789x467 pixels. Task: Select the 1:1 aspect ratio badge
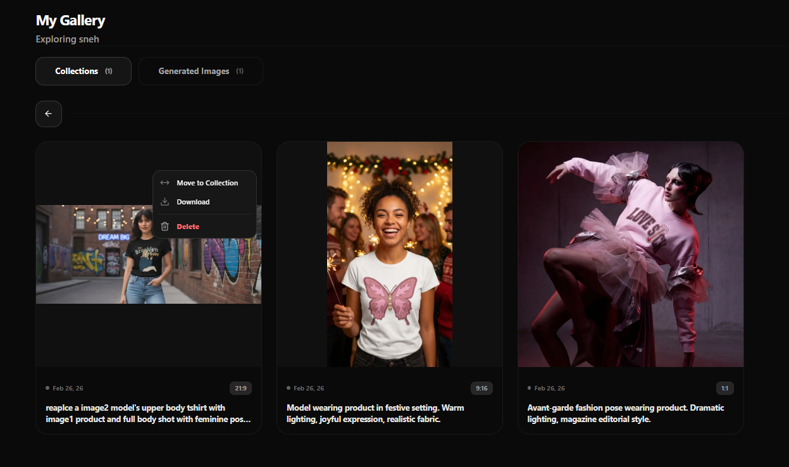tap(724, 388)
